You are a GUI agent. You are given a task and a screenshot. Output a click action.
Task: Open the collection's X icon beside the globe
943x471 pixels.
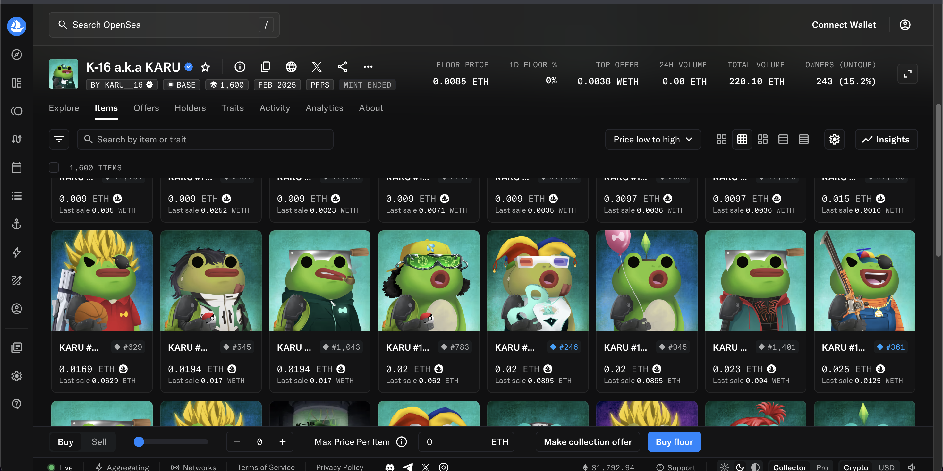click(x=317, y=67)
